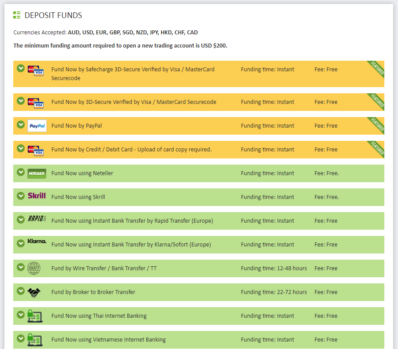This screenshot has height=349, width=398.
Task: Open Fund Now by Credit / Debit Card
Action: [131, 150]
